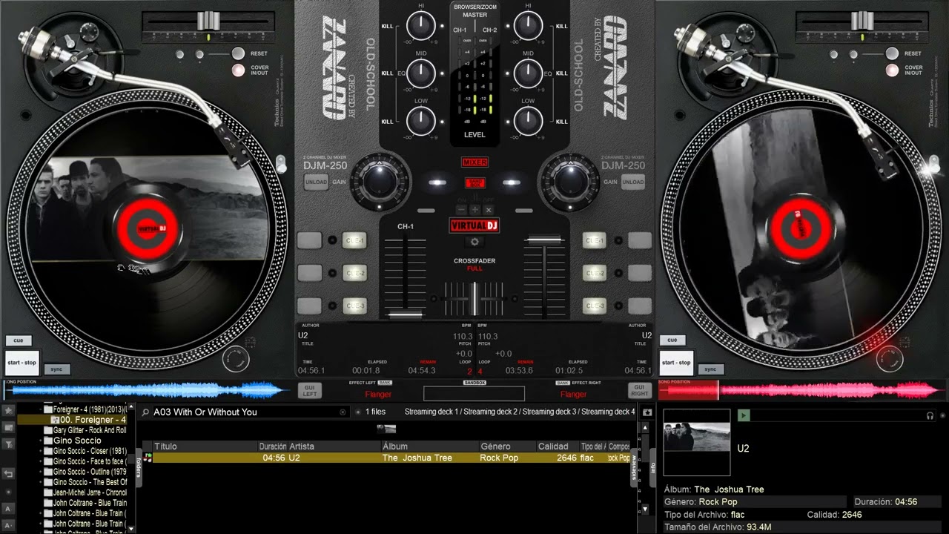Click the crossfader slider handle
The image size is (949, 534).
[474, 298]
